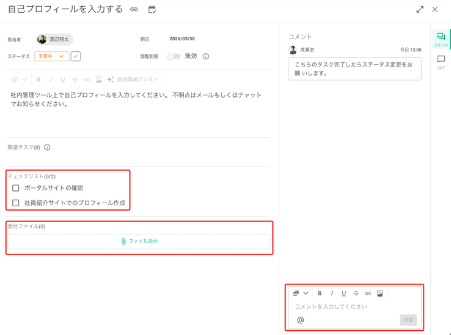Check ポータルサイトの確認 checkbox
This screenshot has height=335, width=451.
pos(16,188)
